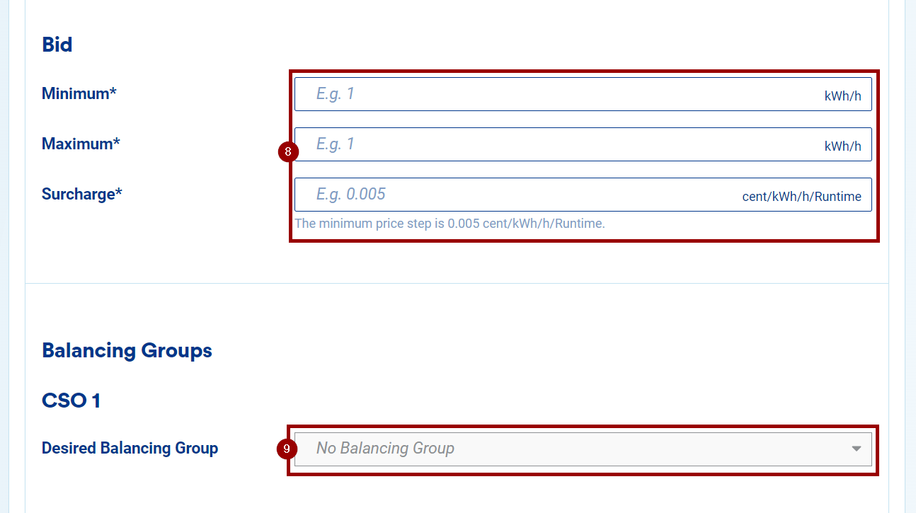Click the Balancing Groups section heading
916x513 pixels.
click(127, 350)
